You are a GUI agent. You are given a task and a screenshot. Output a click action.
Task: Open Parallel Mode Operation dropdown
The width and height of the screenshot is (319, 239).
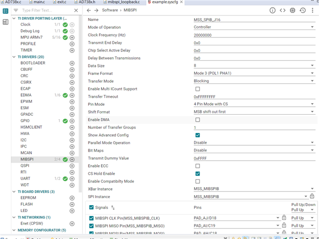point(254,143)
